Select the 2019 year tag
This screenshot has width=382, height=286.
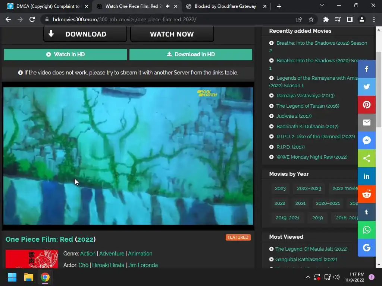pyautogui.click(x=317, y=218)
